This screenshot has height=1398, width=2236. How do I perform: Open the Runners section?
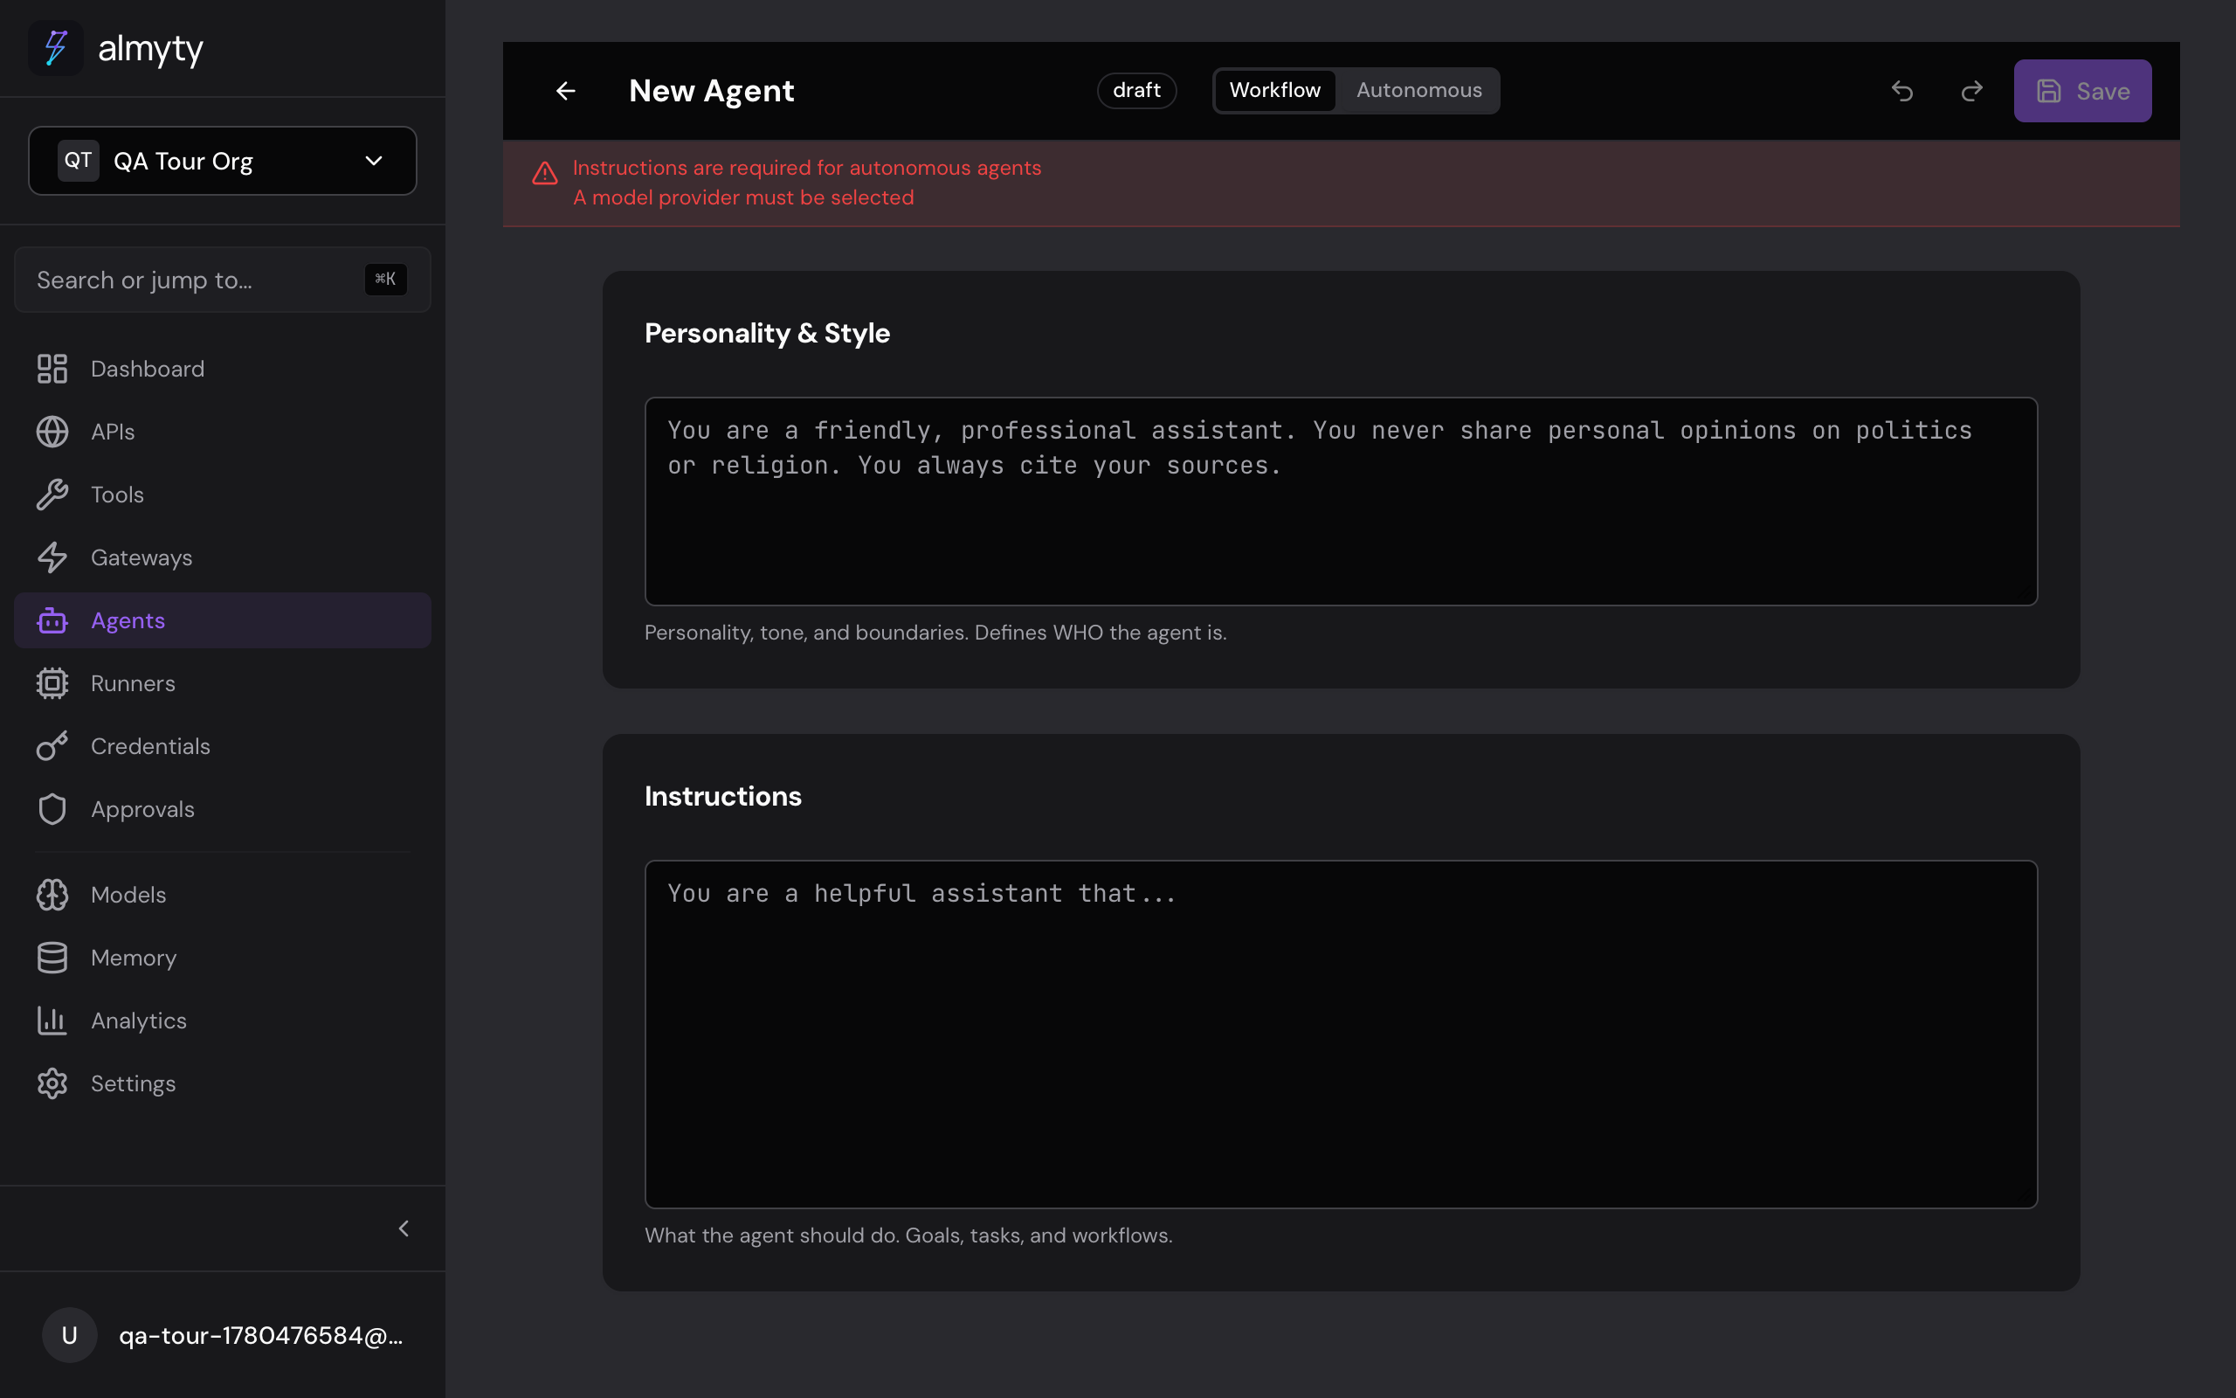[223, 683]
